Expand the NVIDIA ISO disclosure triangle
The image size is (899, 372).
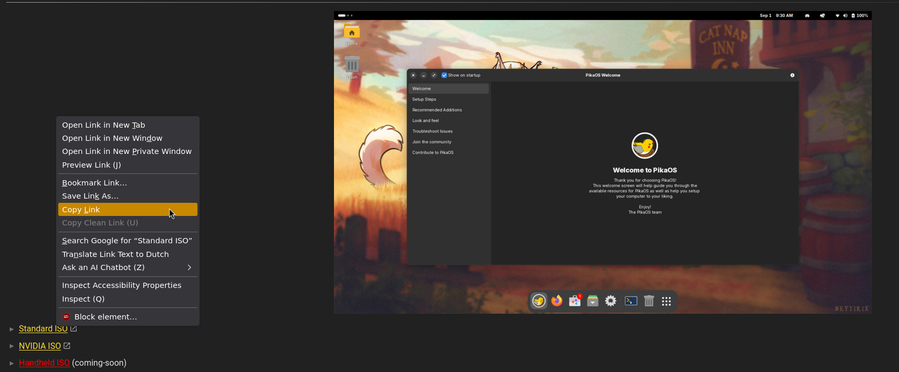coord(12,346)
